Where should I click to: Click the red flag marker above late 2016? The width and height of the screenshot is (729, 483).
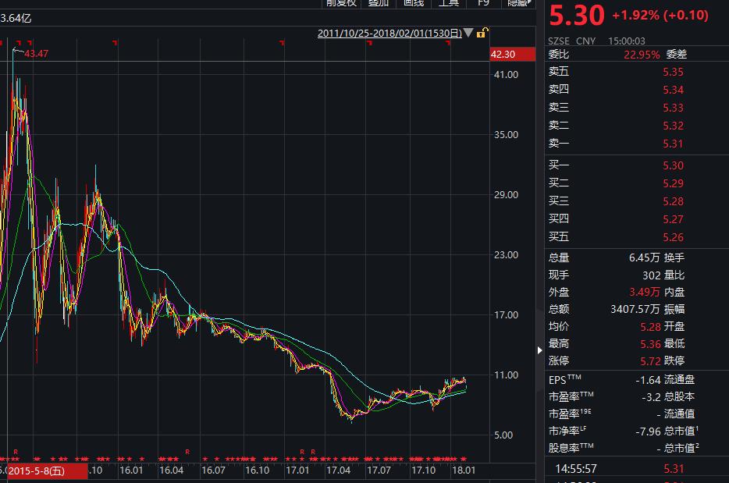click(282, 43)
